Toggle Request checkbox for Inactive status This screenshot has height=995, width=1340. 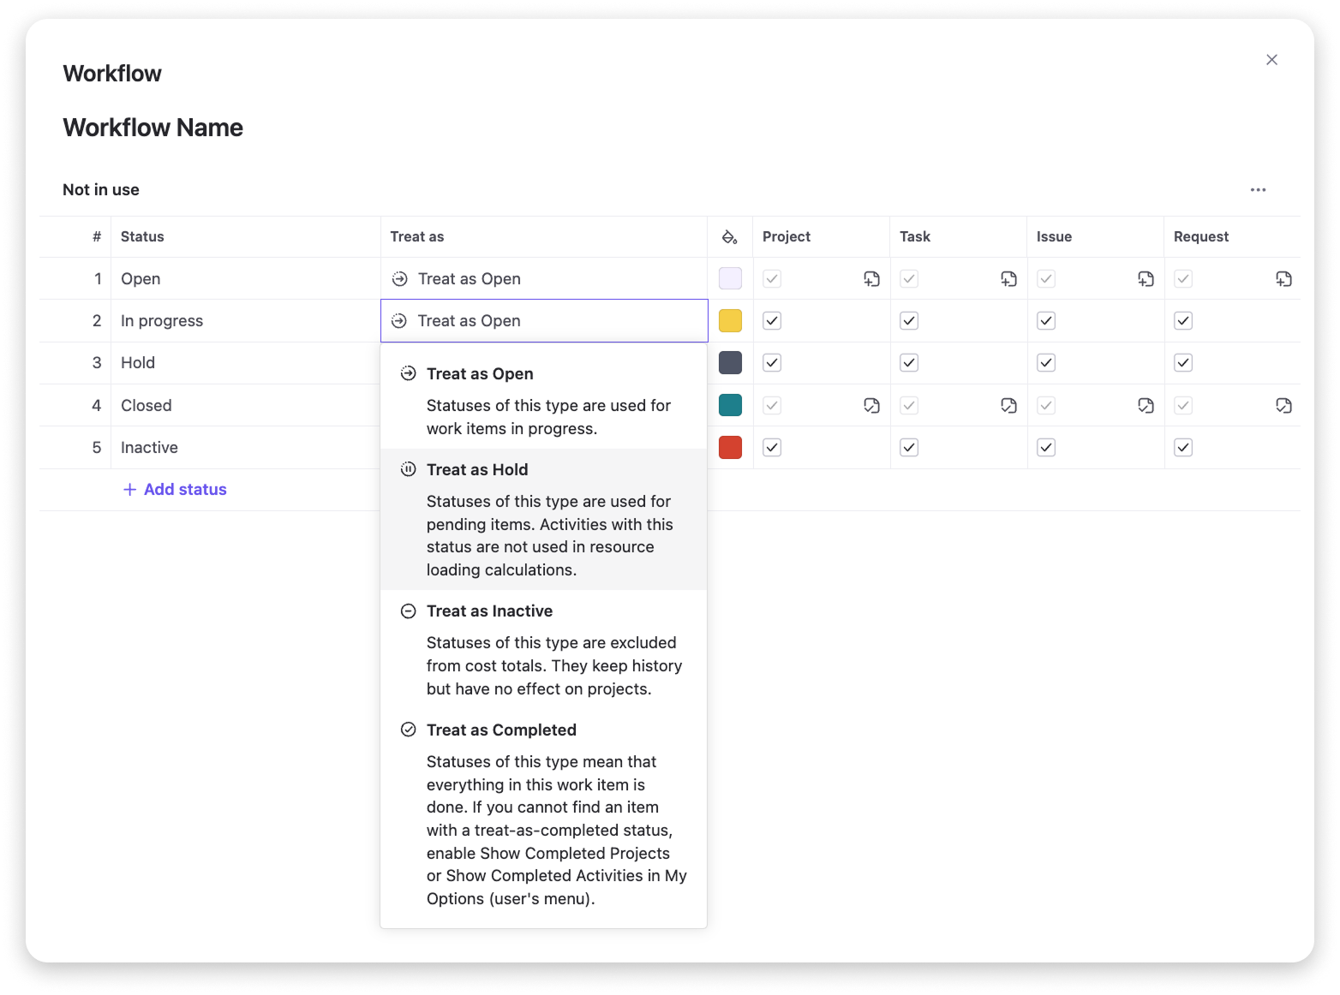(1183, 448)
